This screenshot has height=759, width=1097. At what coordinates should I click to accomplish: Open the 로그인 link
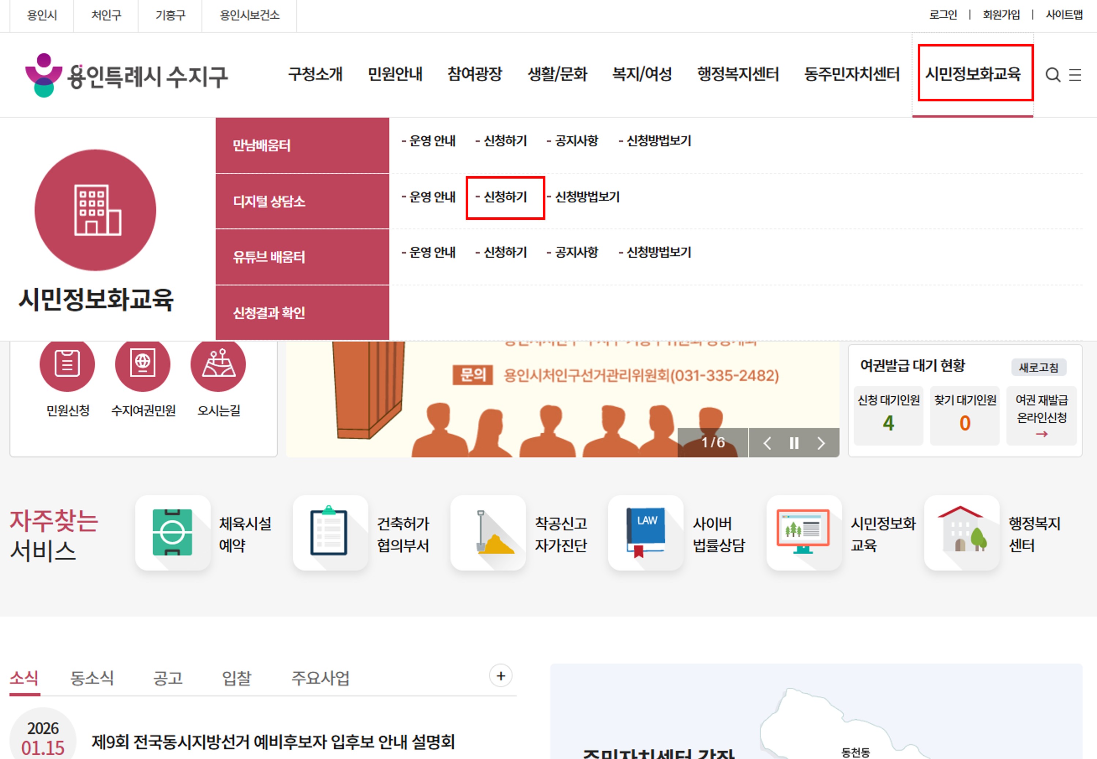tap(943, 15)
